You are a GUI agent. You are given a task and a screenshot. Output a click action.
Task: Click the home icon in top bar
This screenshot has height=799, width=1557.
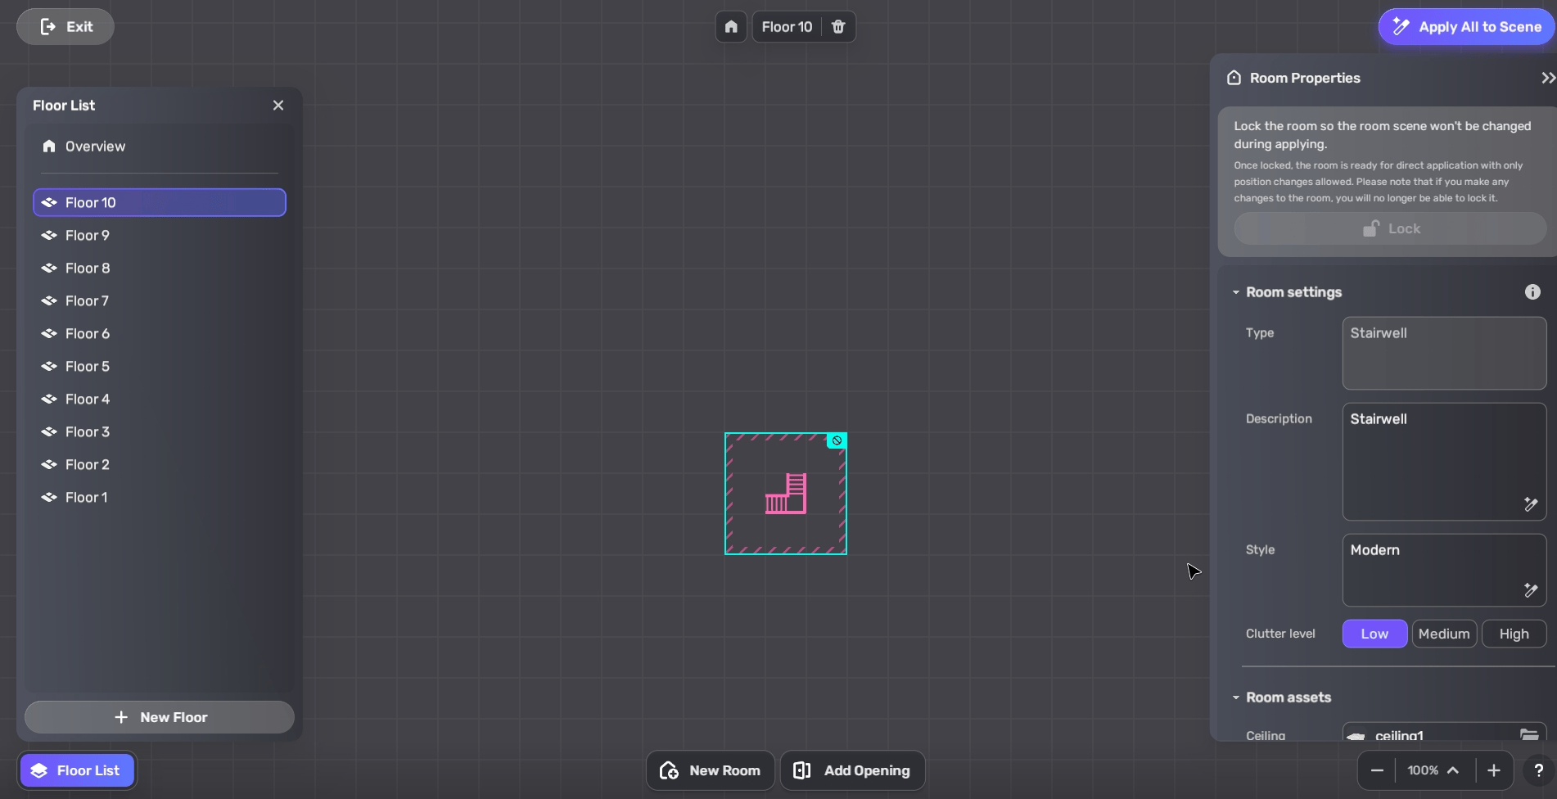731,27
